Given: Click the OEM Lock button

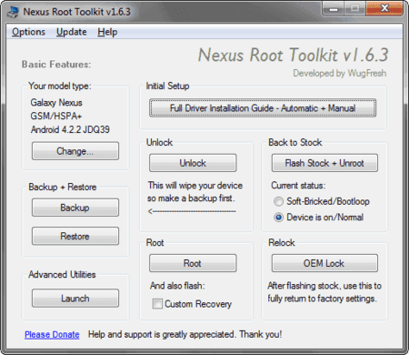Looking at the screenshot, I should pyautogui.click(x=324, y=263).
